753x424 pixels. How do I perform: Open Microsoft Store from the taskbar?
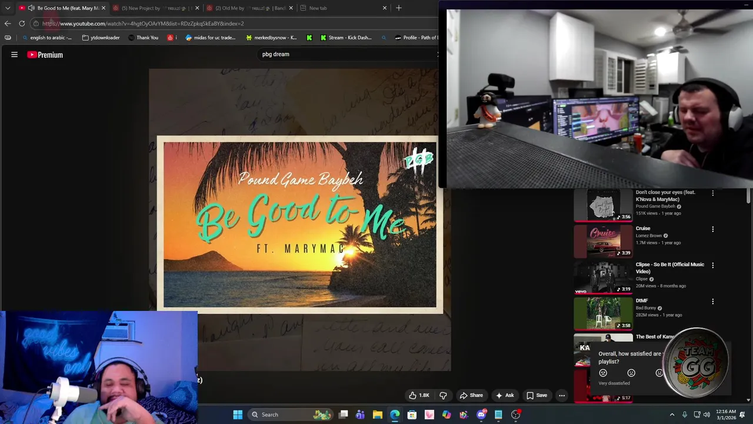coord(412,415)
